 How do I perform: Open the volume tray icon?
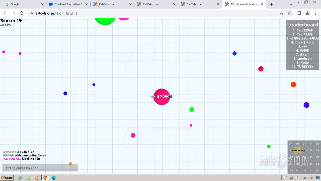coord(285,178)
